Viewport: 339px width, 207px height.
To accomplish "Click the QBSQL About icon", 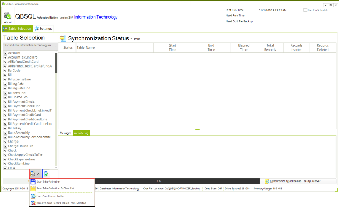I will 8,15.
